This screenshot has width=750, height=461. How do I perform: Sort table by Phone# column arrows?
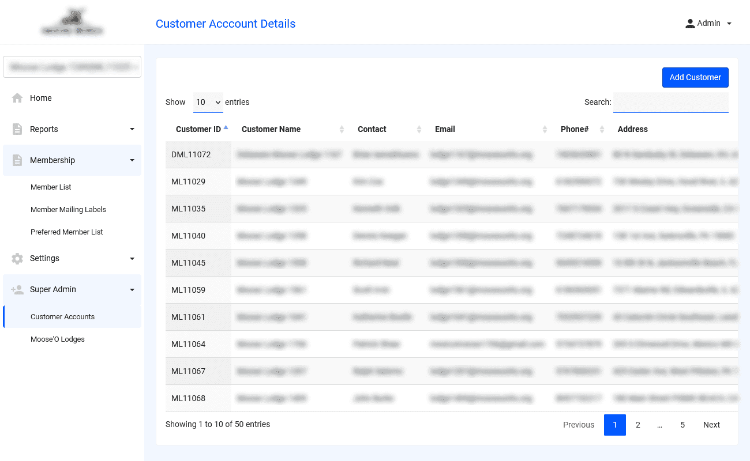pyautogui.click(x=602, y=130)
